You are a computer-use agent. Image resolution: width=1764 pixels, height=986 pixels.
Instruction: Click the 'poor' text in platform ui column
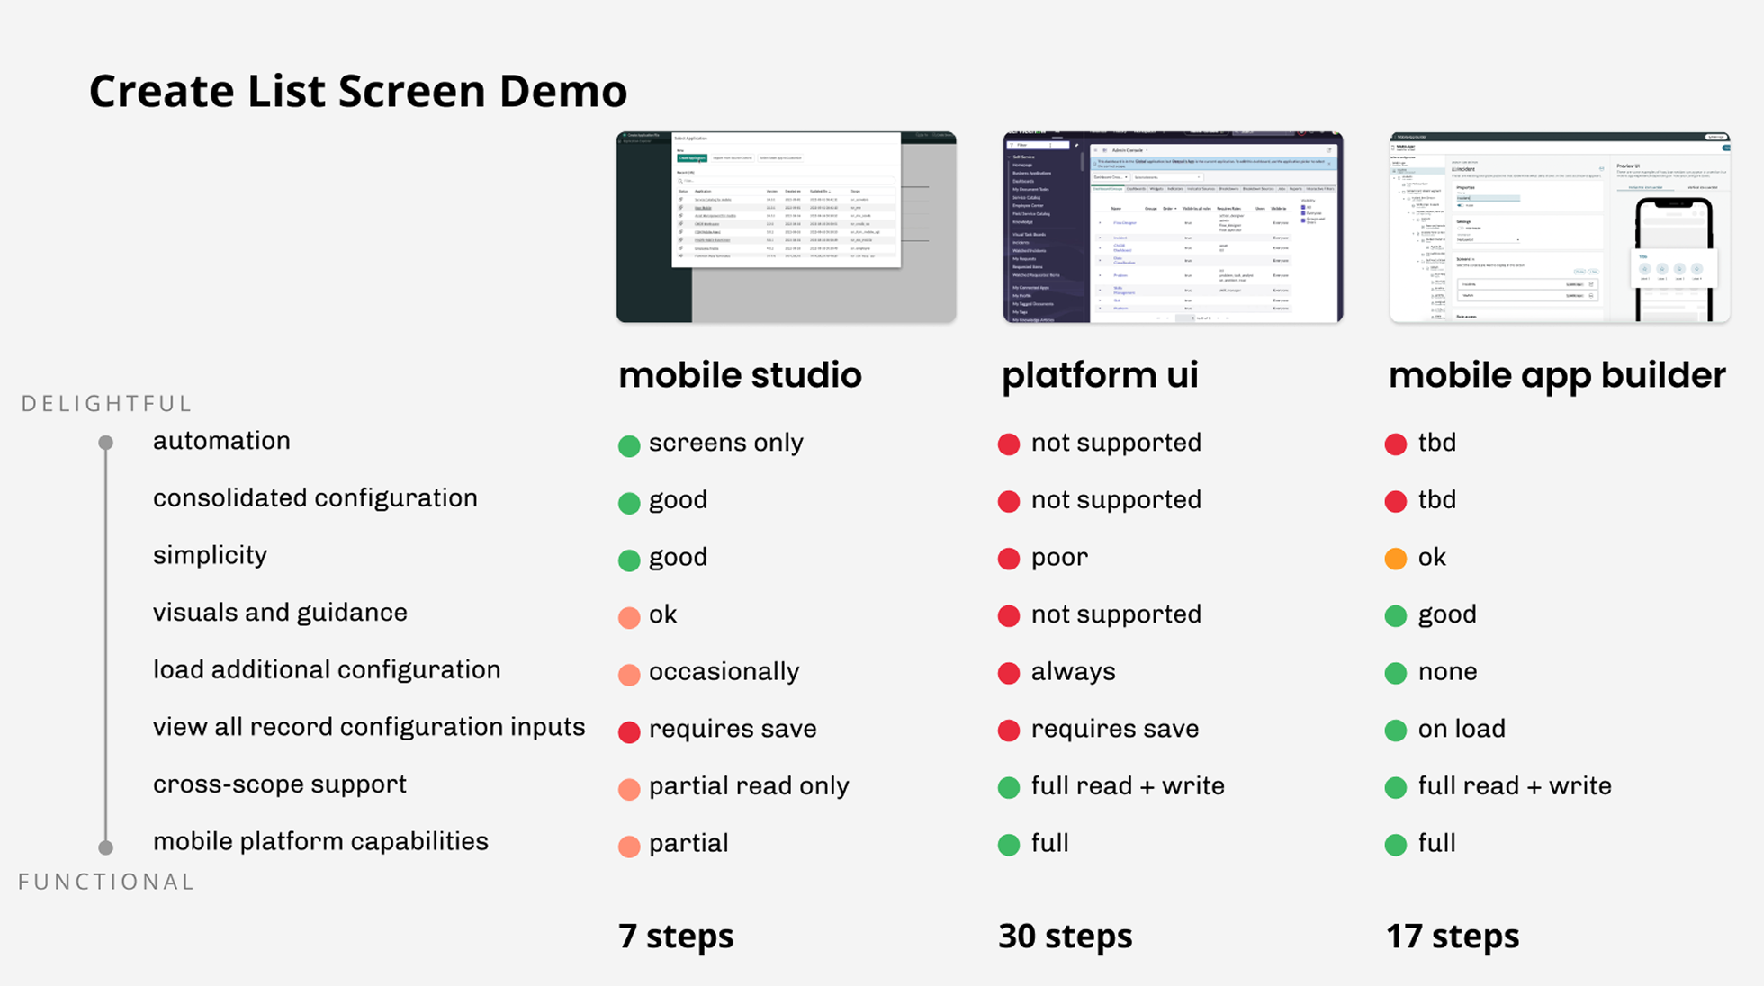coord(1059,558)
